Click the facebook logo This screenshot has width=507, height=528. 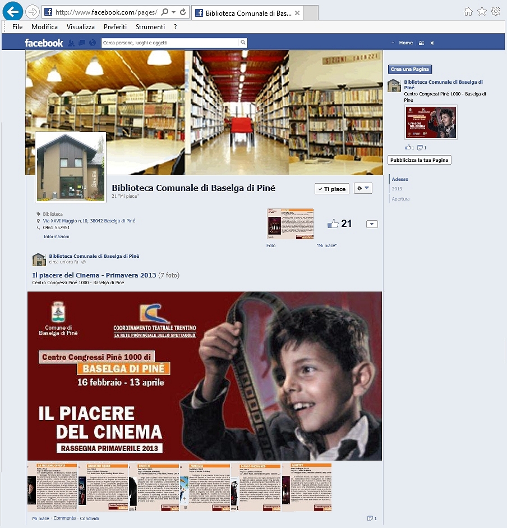pyautogui.click(x=44, y=43)
